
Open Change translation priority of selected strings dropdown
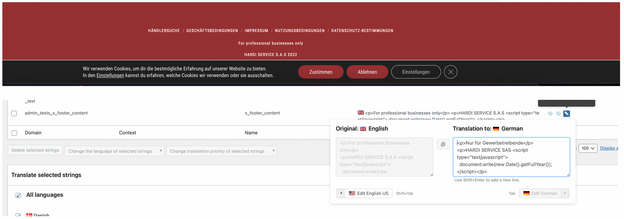pos(222,151)
